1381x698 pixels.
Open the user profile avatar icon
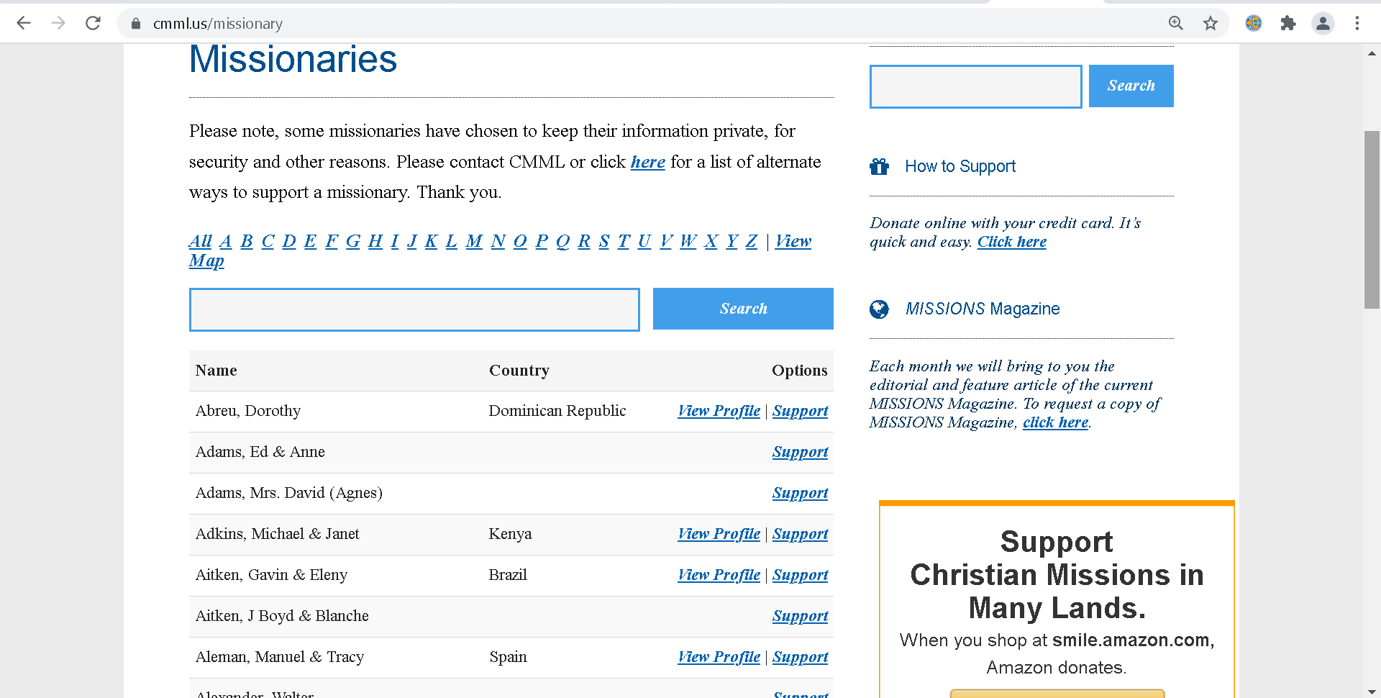(x=1323, y=23)
